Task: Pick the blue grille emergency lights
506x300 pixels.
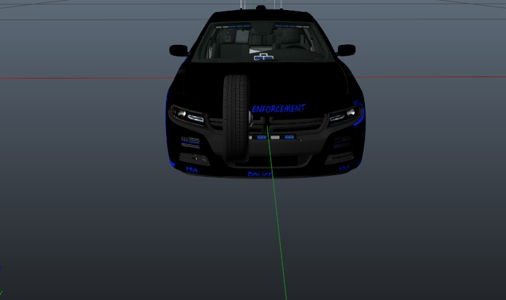Action: pyautogui.click(x=290, y=137)
